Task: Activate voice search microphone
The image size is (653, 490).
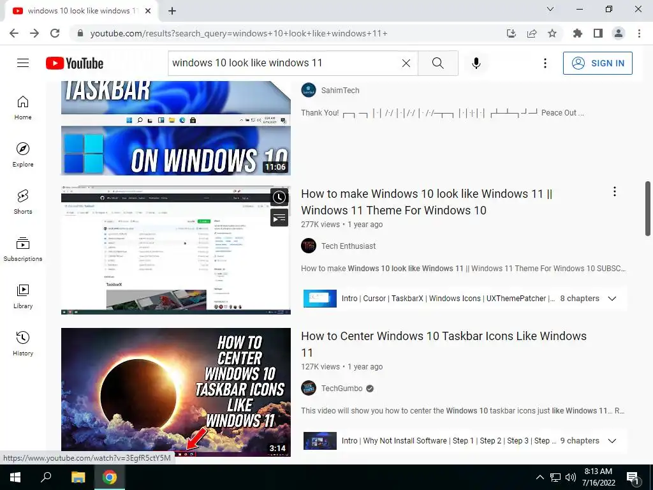Action: (476, 63)
